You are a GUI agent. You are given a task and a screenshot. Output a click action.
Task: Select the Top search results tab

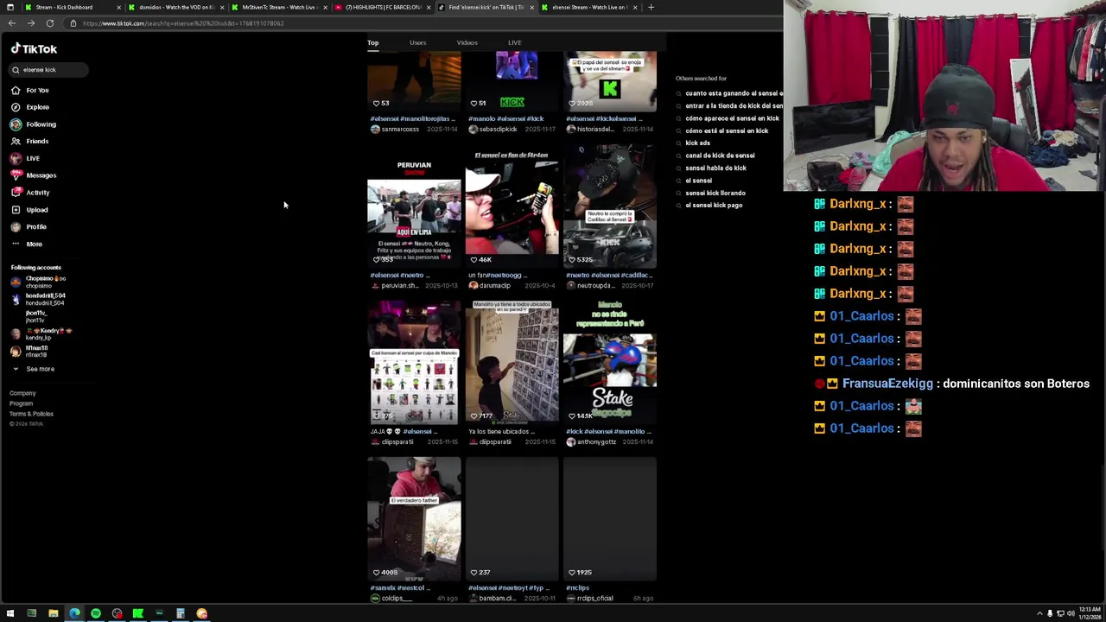[x=372, y=42]
